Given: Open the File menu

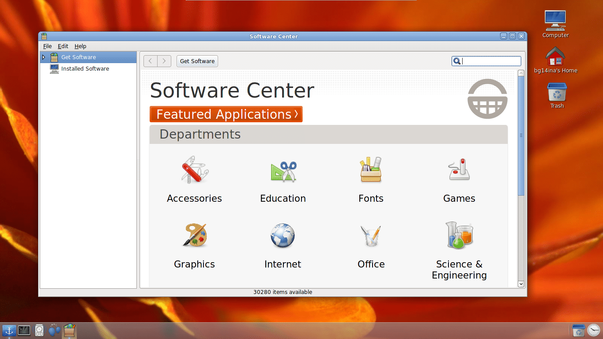Looking at the screenshot, I should 47,46.
